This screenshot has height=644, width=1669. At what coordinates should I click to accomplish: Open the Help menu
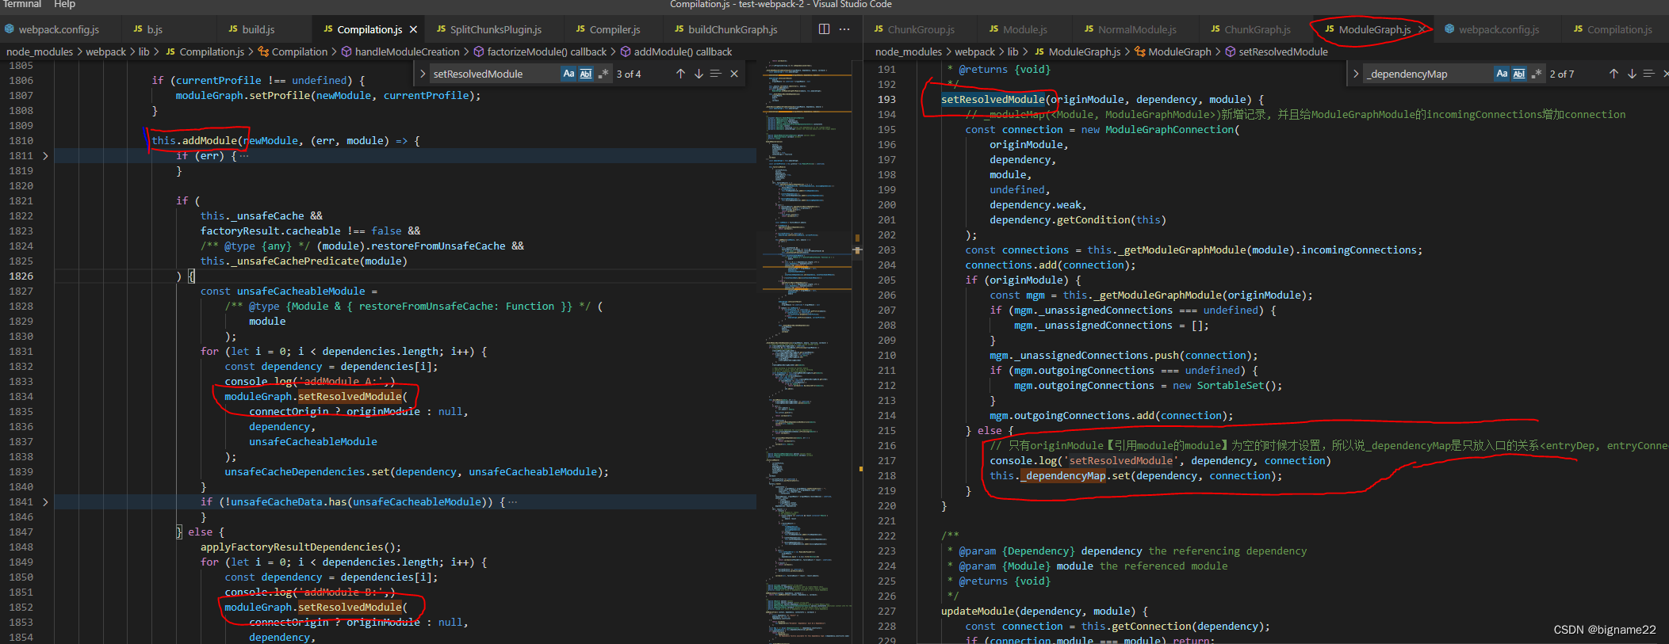tap(65, 4)
